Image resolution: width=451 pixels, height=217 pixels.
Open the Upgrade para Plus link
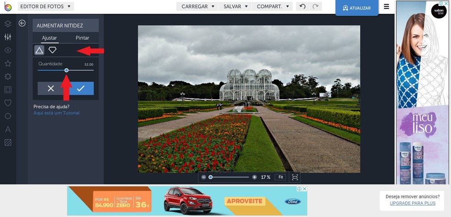[x=412, y=203]
